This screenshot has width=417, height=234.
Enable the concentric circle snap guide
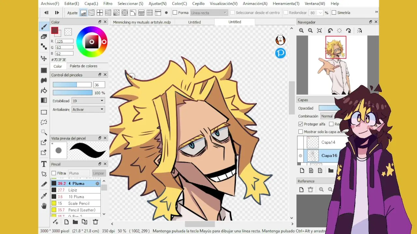click(x=125, y=13)
